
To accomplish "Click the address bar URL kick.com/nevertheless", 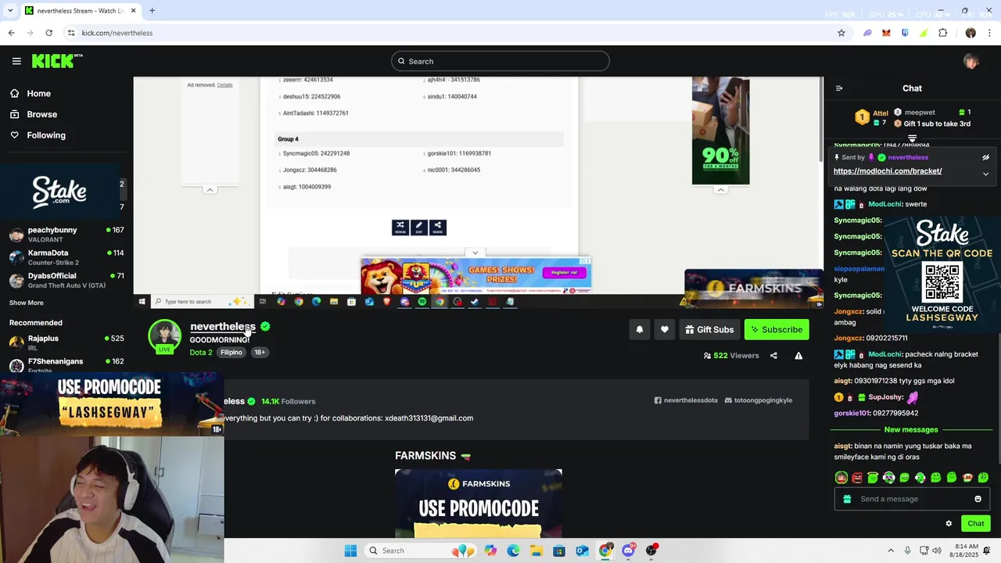I will click(117, 33).
